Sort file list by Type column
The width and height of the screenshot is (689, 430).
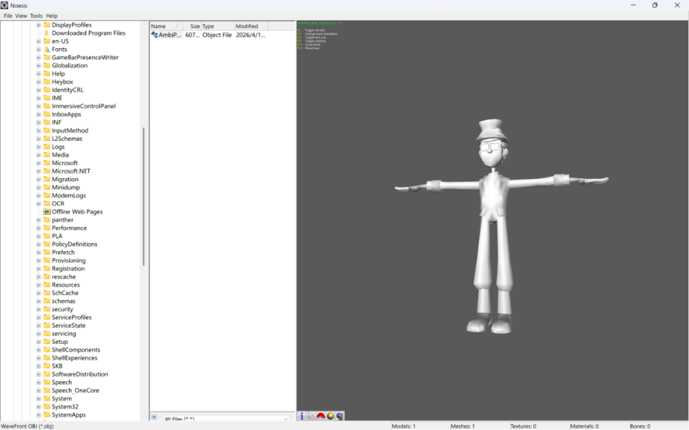[x=218, y=26]
